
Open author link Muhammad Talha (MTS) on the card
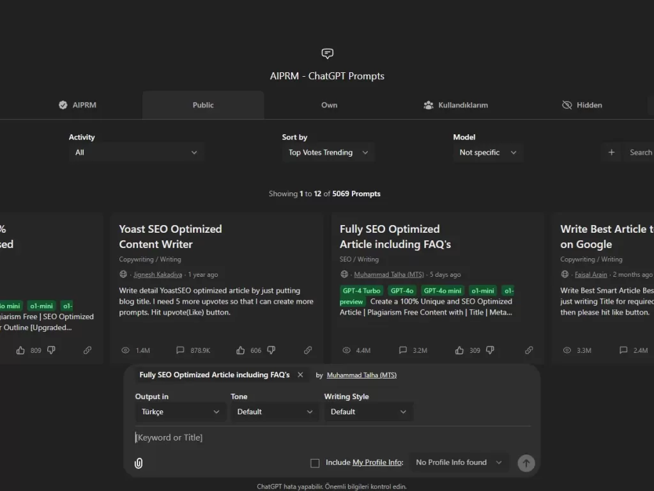(x=389, y=275)
